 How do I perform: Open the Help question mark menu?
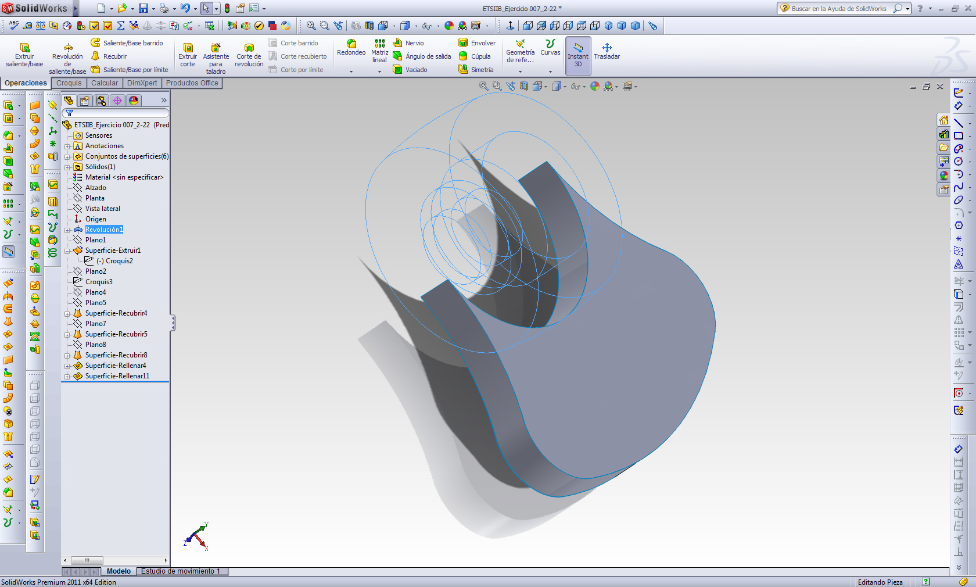(x=920, y=8)
